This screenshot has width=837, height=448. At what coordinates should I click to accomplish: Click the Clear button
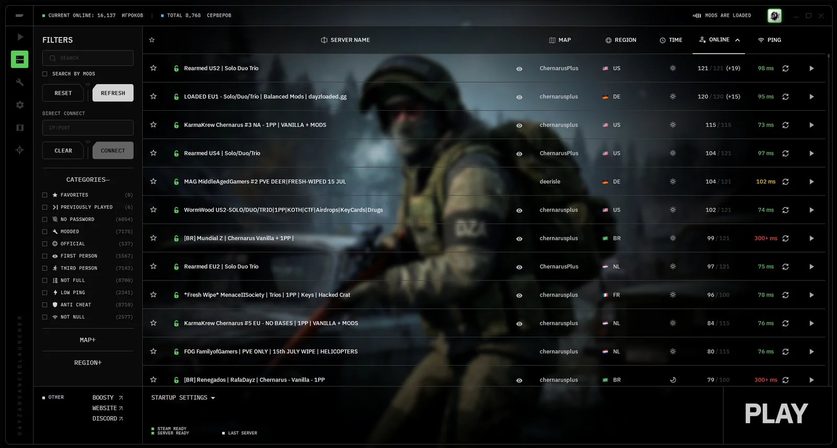tap(63, 150)
